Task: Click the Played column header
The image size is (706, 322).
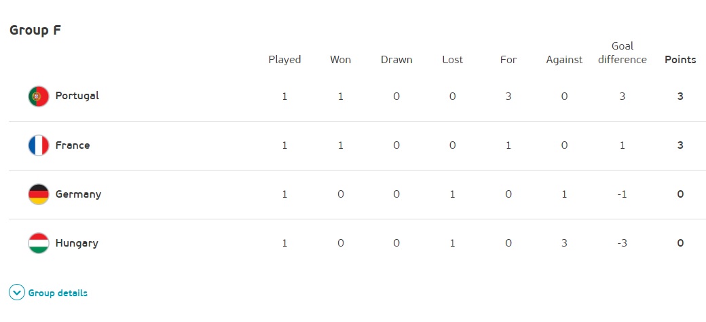Action: (284, 60)
